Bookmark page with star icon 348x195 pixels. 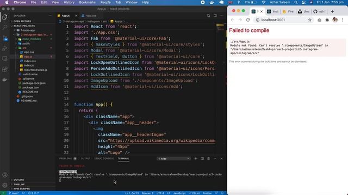click(310, 20)
